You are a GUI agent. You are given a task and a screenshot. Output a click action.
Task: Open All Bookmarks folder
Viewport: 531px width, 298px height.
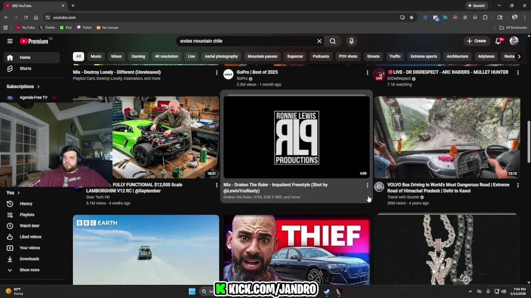pos(513,28)
